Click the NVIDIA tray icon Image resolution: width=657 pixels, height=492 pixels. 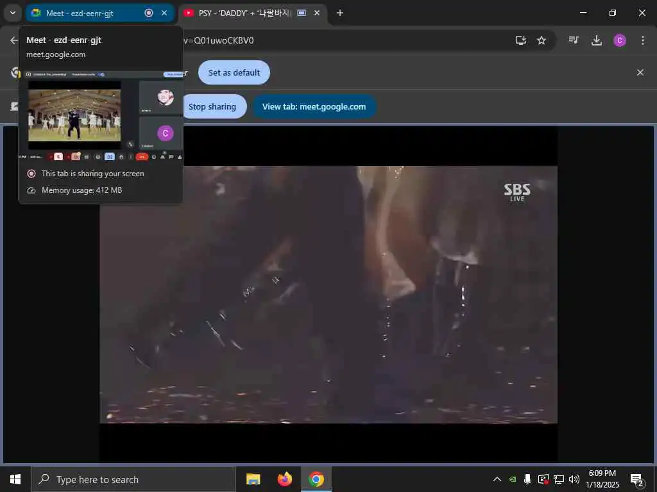pos(513,479)
